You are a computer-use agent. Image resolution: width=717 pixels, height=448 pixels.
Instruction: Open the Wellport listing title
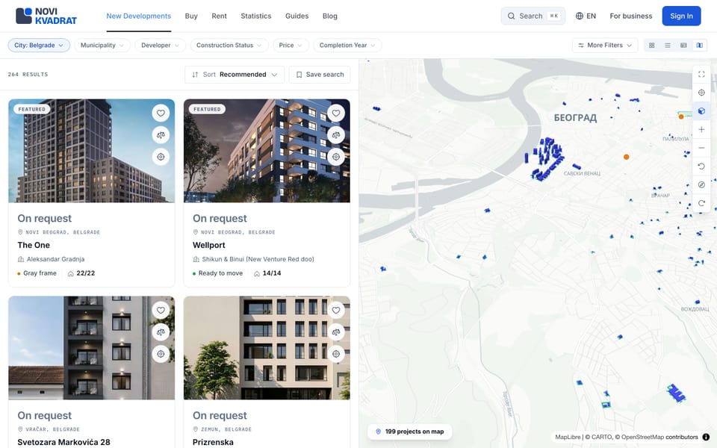(209, 245)
